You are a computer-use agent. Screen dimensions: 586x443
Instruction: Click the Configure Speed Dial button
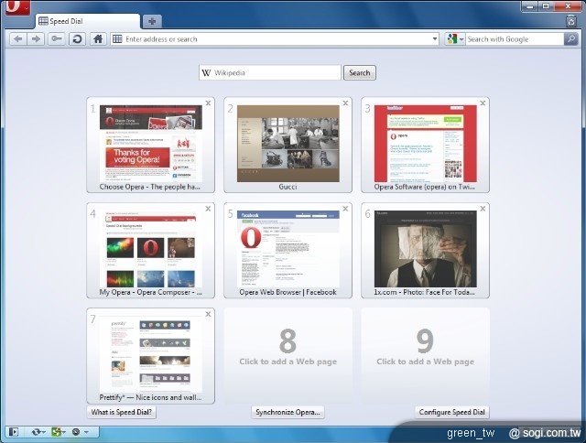click(452, 413)
